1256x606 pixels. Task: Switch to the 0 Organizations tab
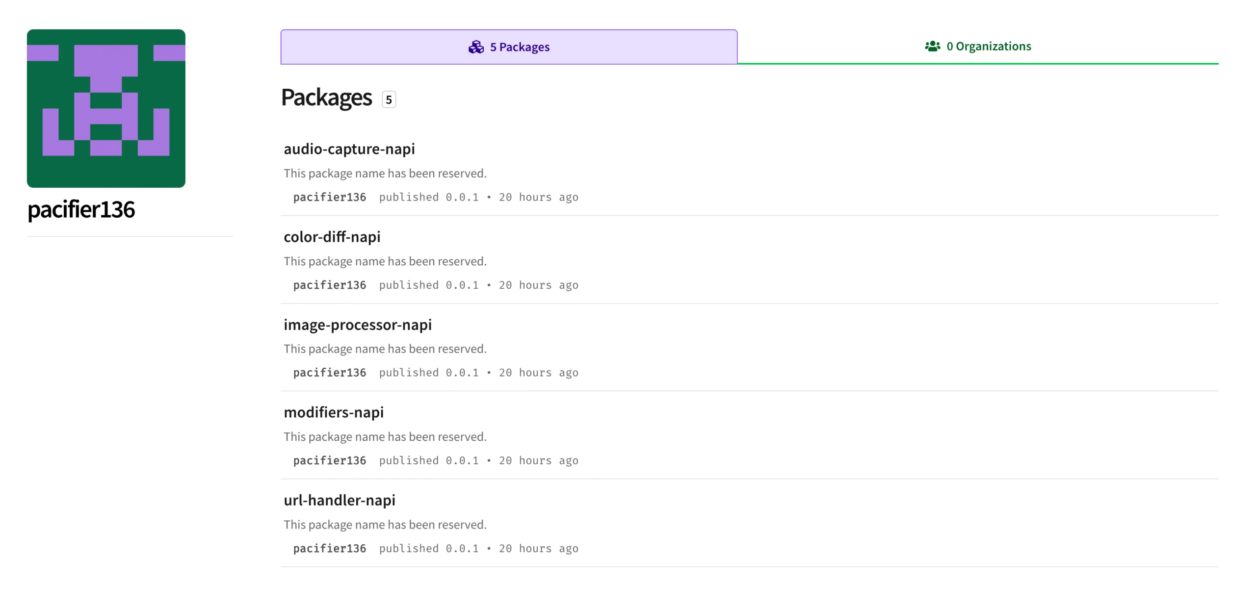pos(977,47)
